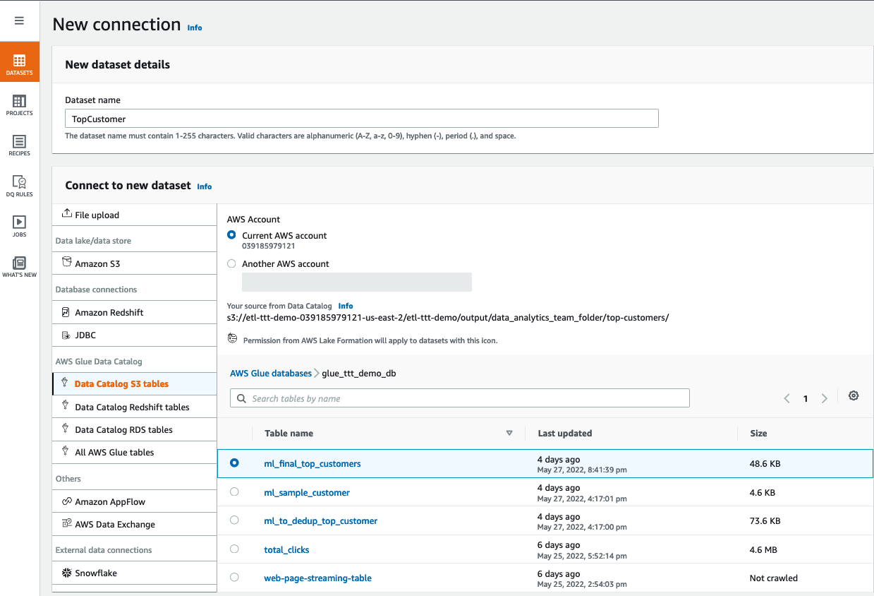This screenshot has height=596, width=874.
Task: Choose AWS Data Exchange source
Action: tap(134, 524)
